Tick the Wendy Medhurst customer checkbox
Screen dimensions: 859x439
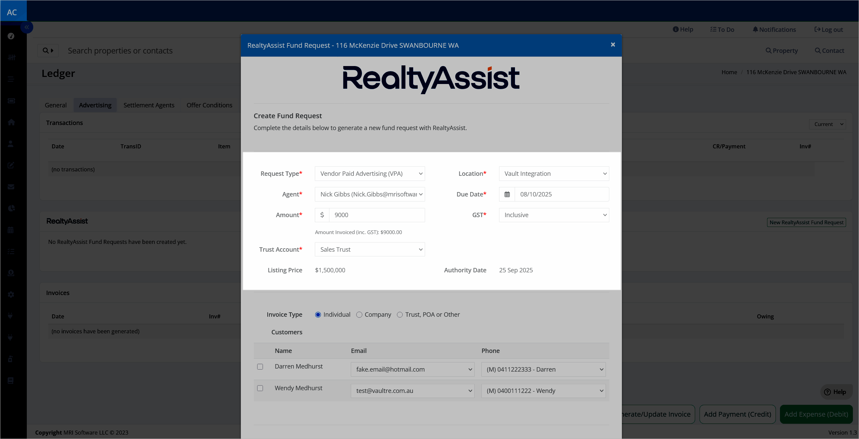click(x=260, y=388)
